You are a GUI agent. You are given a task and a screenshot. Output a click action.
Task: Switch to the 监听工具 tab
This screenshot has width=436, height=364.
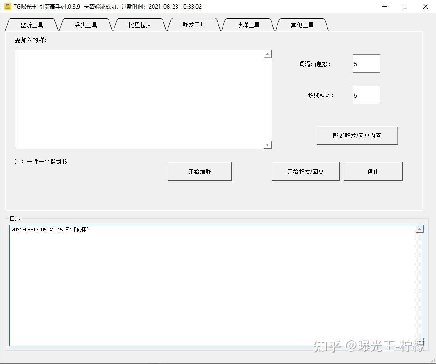32,25
